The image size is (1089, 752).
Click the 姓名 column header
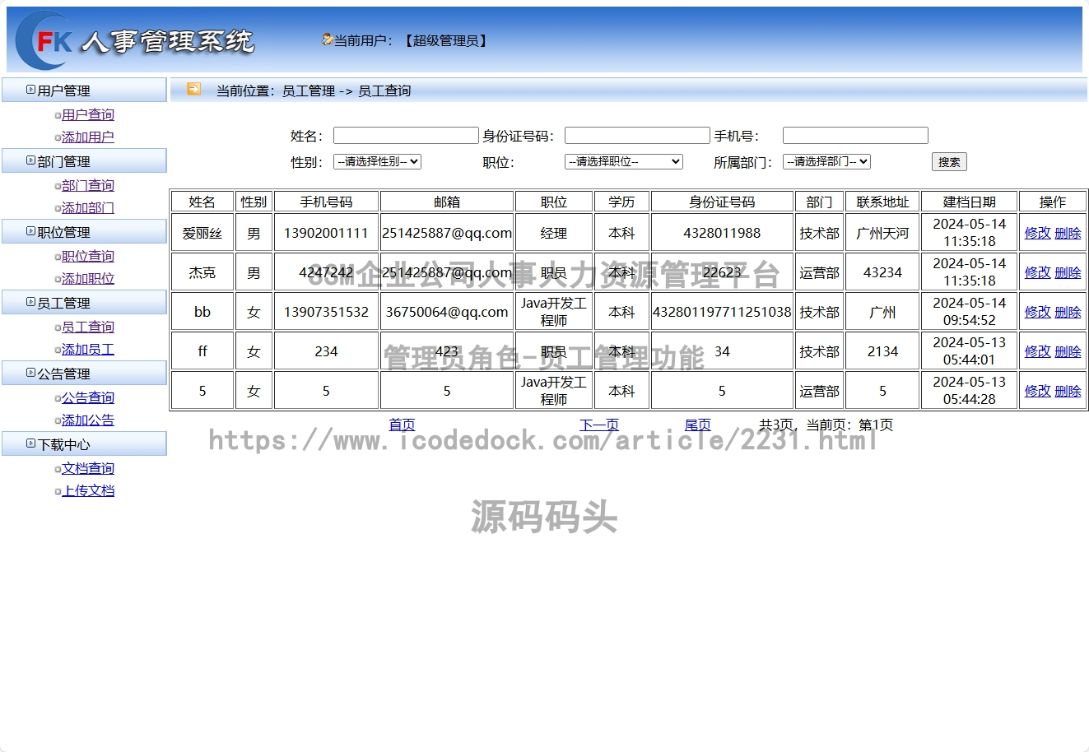[x=202, y=202]
